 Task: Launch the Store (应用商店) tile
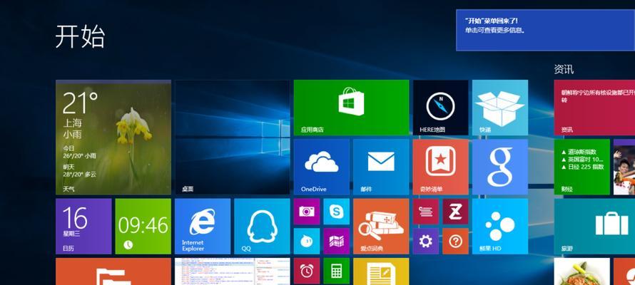(x=351, y=108)
